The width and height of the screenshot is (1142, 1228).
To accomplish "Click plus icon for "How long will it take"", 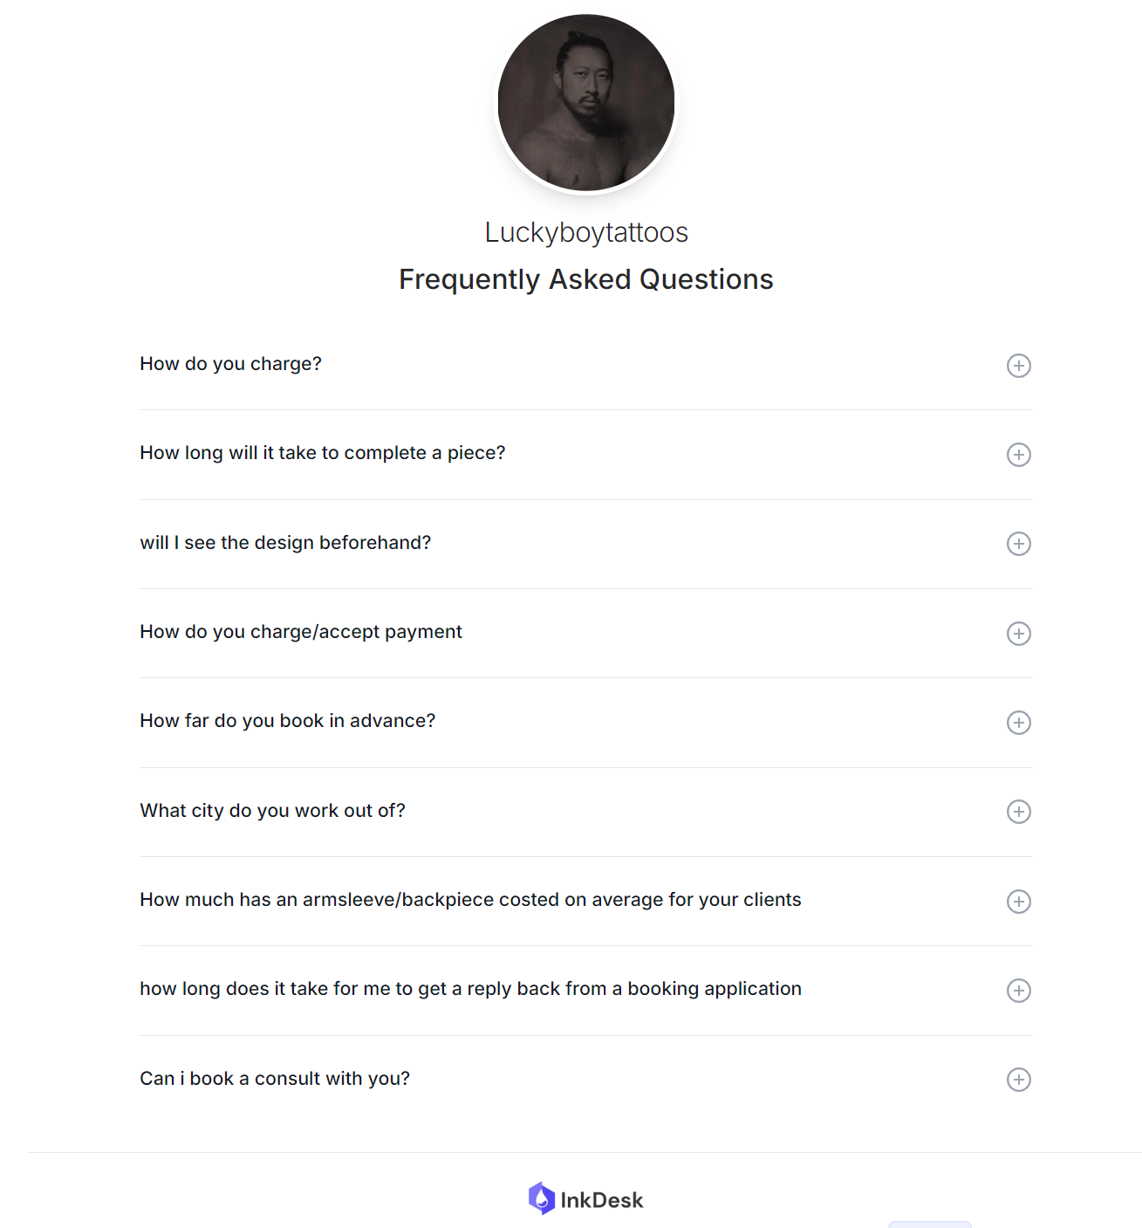I will coord(1018,455).
